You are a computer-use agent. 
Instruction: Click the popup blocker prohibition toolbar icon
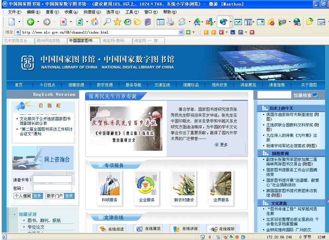[x=271, y=22]
